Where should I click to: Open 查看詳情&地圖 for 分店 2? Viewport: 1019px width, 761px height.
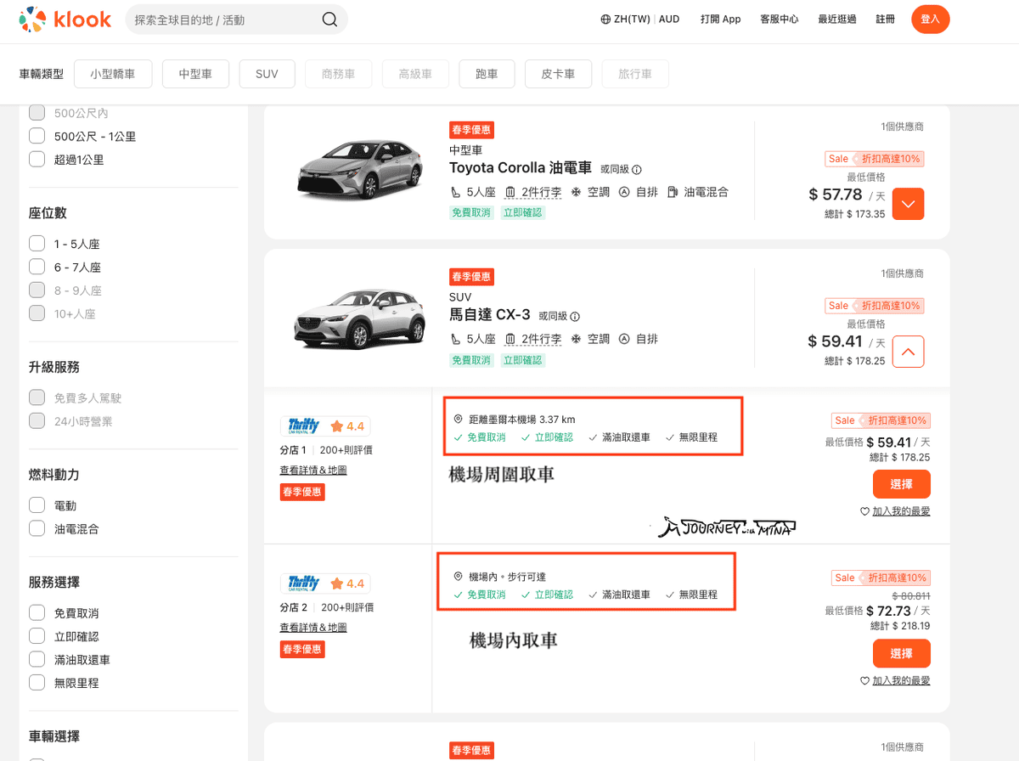[x=313, y=628]
